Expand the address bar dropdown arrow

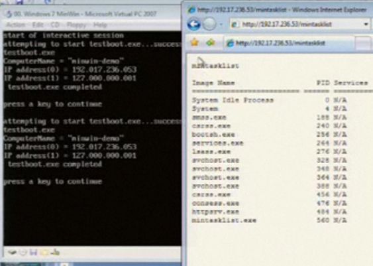tap(366, 25)
